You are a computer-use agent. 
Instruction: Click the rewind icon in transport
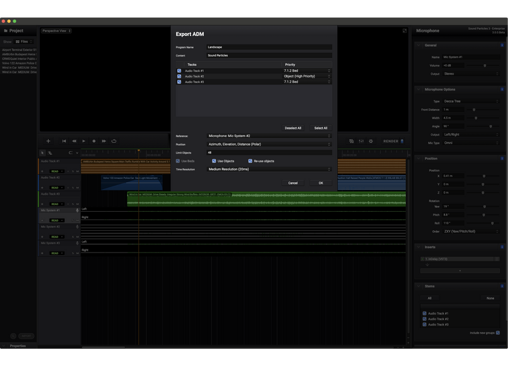tap(74, 141)
